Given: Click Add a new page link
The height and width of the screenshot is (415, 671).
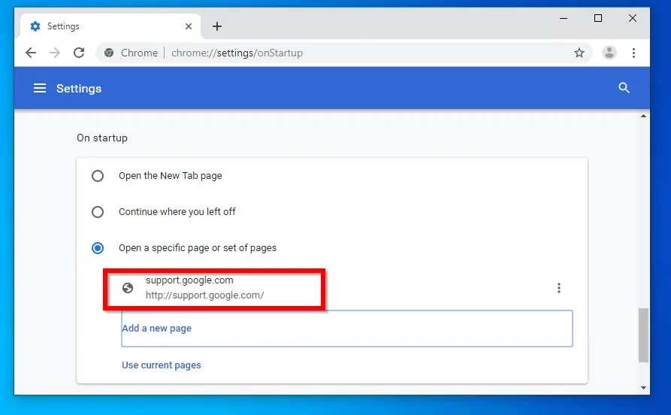Looking at the screenshot, I should click(157, 329).
